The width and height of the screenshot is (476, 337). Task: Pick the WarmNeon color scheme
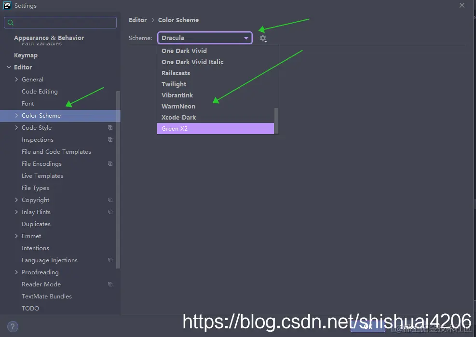[x=216, y=106]
